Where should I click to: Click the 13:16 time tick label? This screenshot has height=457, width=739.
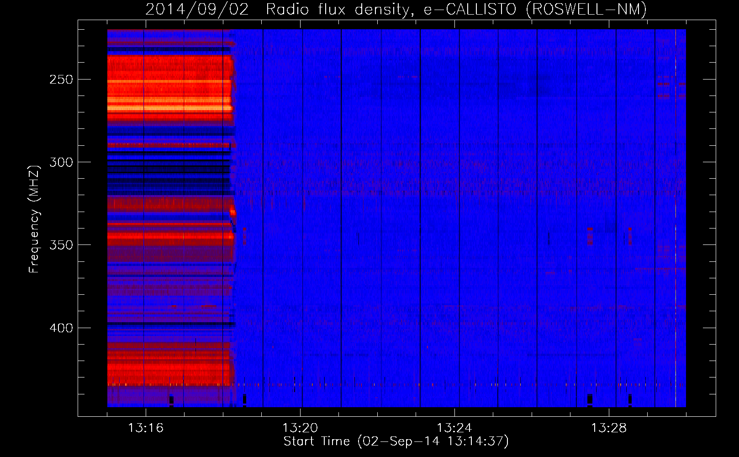point(146,428)
